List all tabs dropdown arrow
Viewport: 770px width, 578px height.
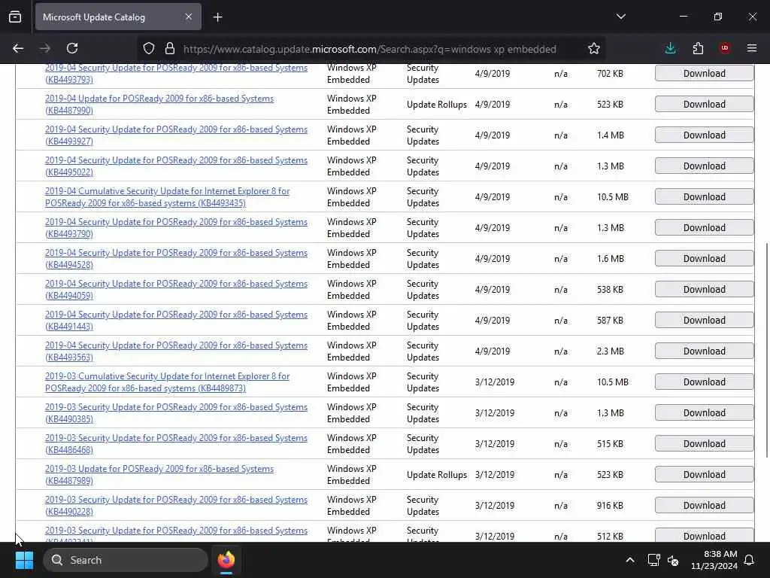(x=621, y=17)
